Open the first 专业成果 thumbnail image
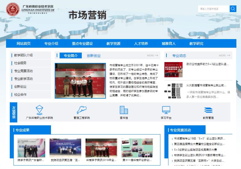The height and width of the screenshot is (169, 241). click(x=31, y=148)
